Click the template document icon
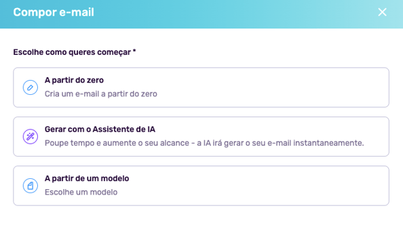 (31, 186)
